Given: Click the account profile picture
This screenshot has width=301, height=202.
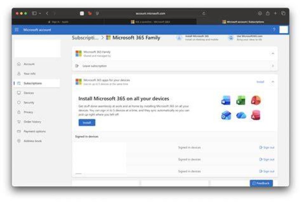Looking at the screenshot, I should click(283, 30).
